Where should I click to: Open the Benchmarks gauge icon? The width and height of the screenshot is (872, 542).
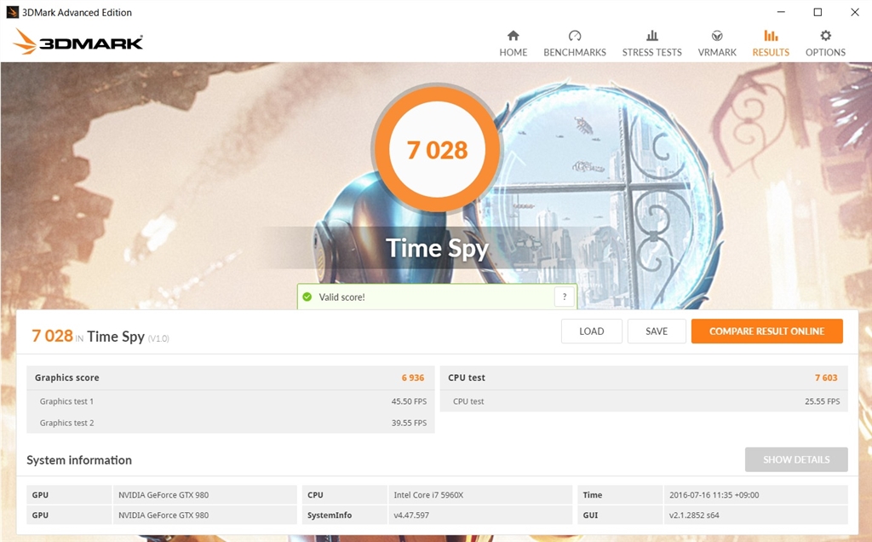tap(575, 36)
